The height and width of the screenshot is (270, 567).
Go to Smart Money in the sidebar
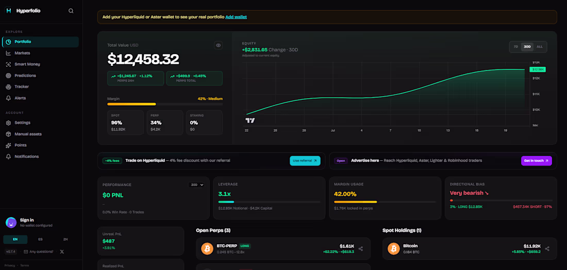click(41, 64)
